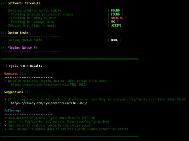Click the yellow bullet before the suggestion
Image resolution: width=189 pixels, height=141 pixels.
5,99
